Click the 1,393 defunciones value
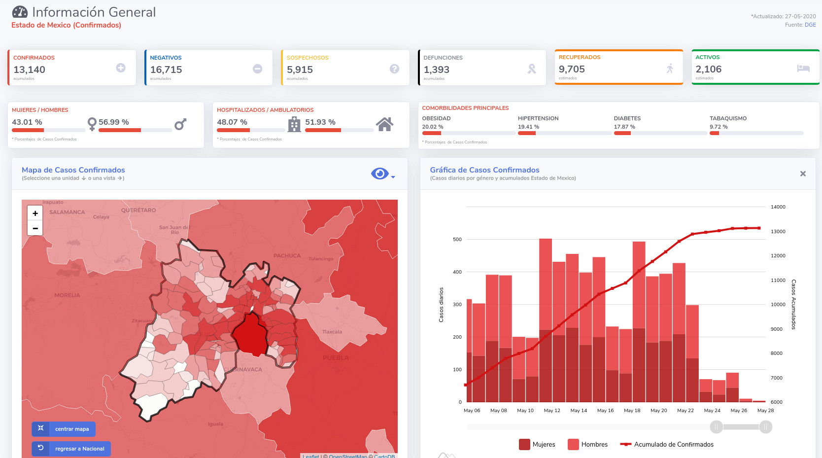The image size is (822, 458). coord(437,70)
